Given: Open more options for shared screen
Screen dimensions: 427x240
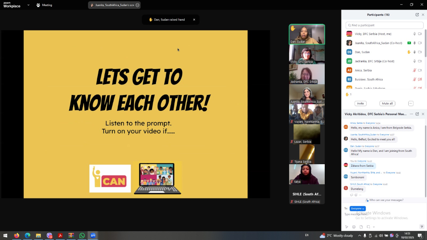Looking at the screenshot, I should 137,5.
